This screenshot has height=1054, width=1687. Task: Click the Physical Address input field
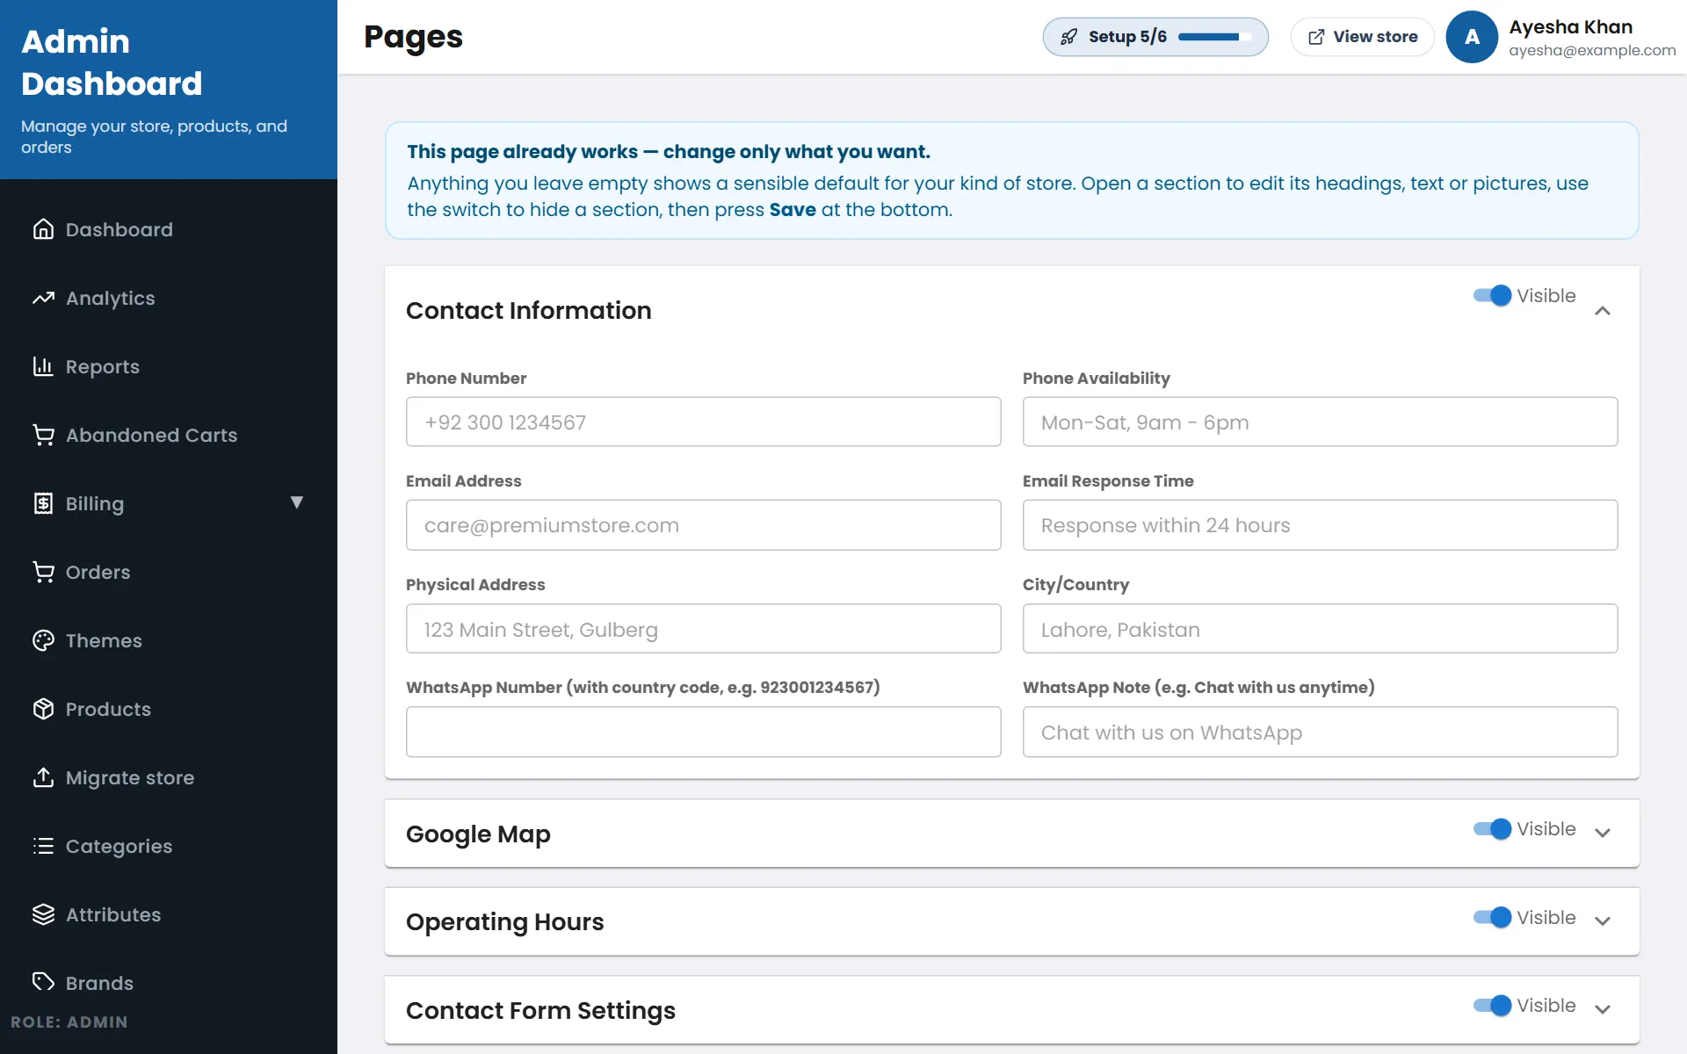703,629
